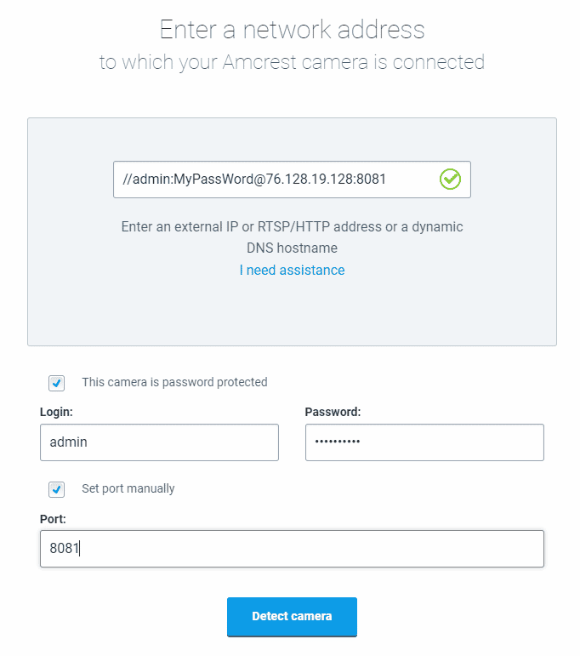Open the "need assistance" link
The width and height of the screenshot is (580, 656).
tap(295, 271)
